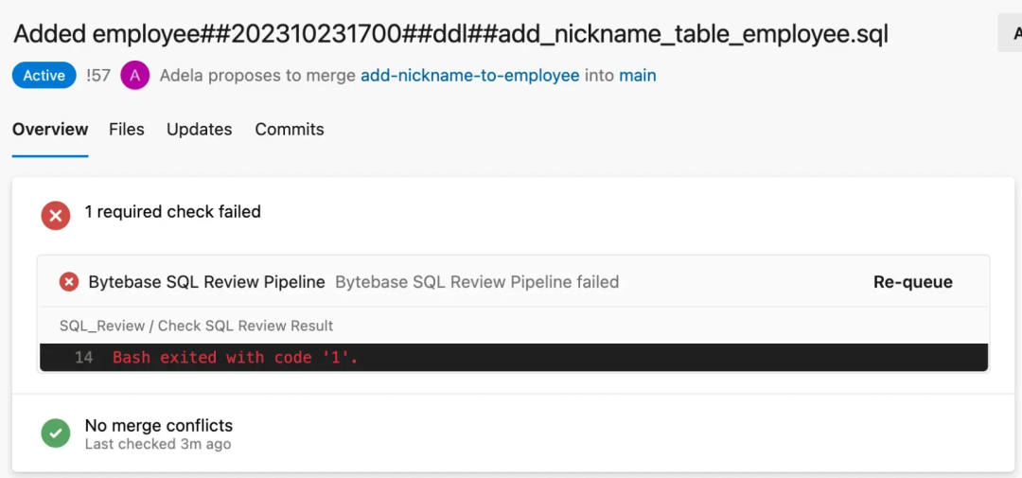1022x478 pixels.
Task: Open the main branch link
Action: coord(638,76)
